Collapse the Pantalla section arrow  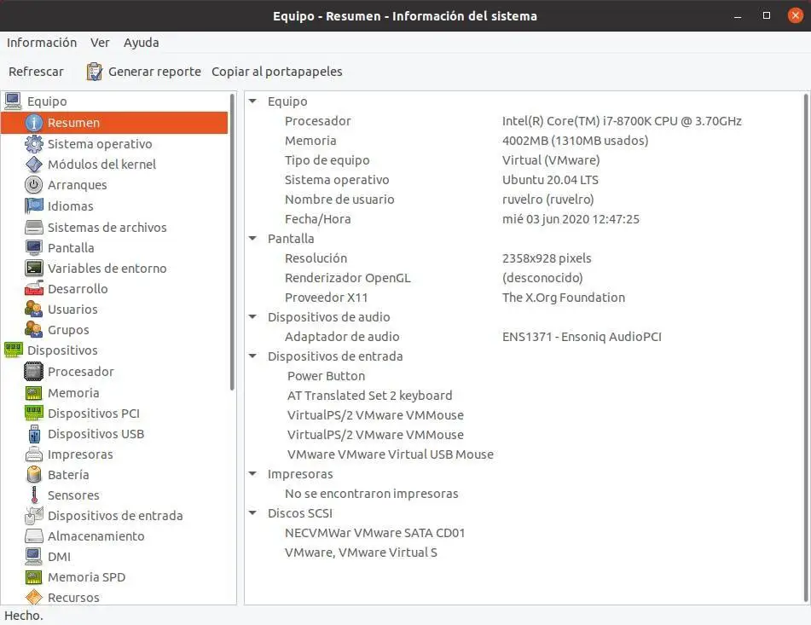253,239
